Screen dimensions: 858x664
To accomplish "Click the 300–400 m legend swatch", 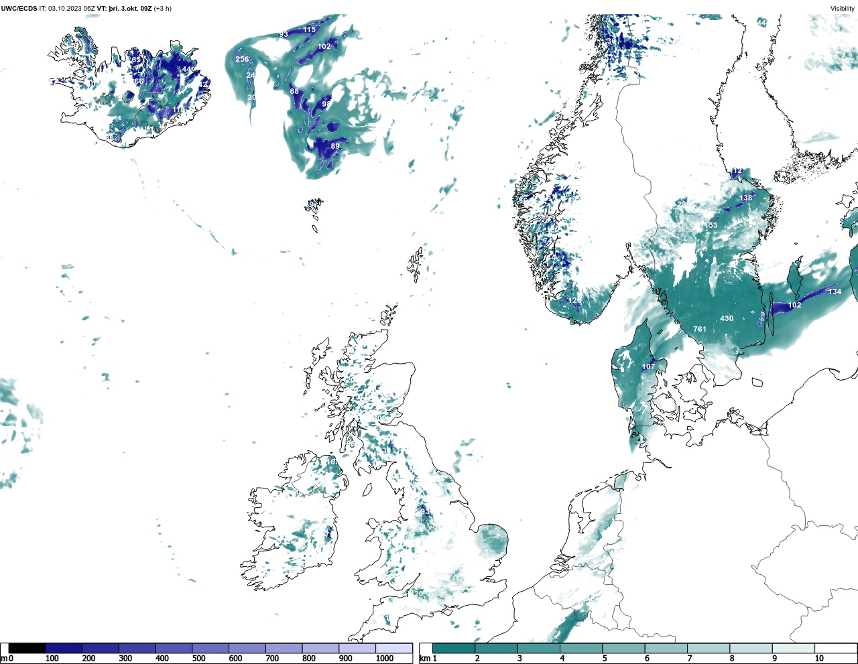I will click(137, 648).
